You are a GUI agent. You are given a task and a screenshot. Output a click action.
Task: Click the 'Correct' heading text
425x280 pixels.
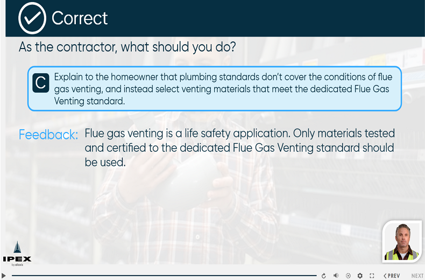pyautogui.click(x=80, y=18)
